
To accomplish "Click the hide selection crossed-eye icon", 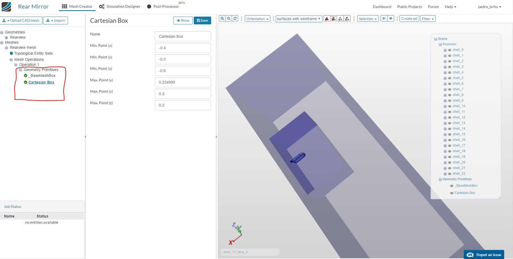I will pyautogui.click(x=384, y=18).
